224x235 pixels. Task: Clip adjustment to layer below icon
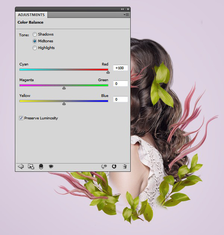pyautogui.click(x=41, y=167)
